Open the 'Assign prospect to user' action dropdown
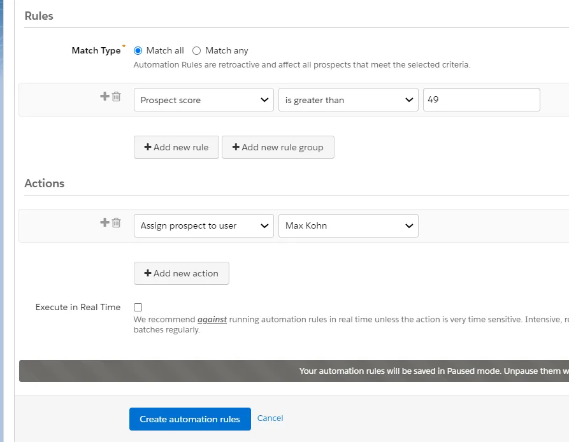This screenshot has height=442, width=569. (x=203, y=225)
